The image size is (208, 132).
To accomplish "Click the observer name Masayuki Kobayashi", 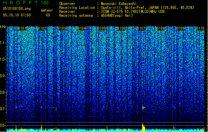I will 119,4.
